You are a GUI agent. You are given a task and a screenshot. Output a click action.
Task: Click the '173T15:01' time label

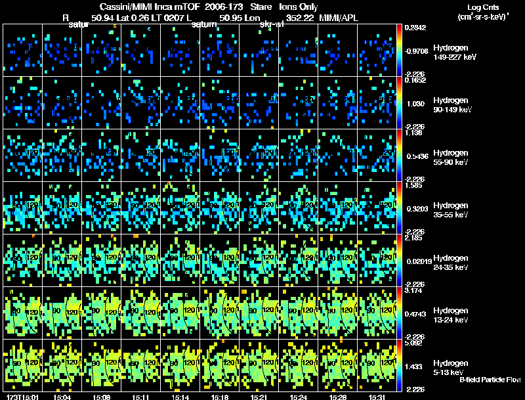coord(22,397)
